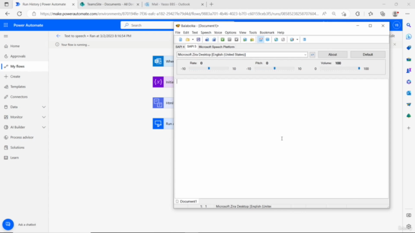Click the Outlook trigger step icon in flow
This screenshot has height=233, width=415.
[x=158, y=61]
